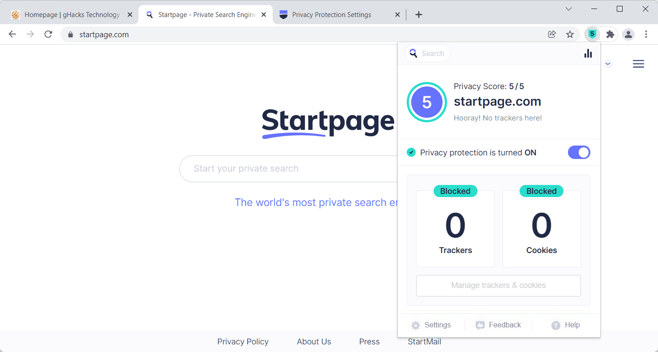View site info via the lock icon
658x352 pixels.
pyautogui.click(x=70, y=34)
